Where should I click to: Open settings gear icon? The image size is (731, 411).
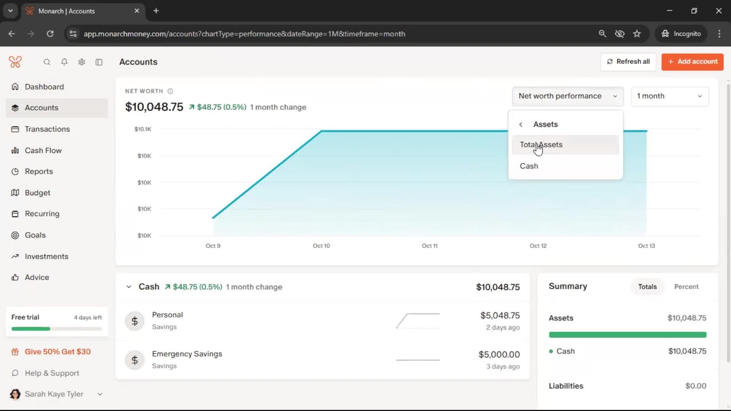[81, 62]
